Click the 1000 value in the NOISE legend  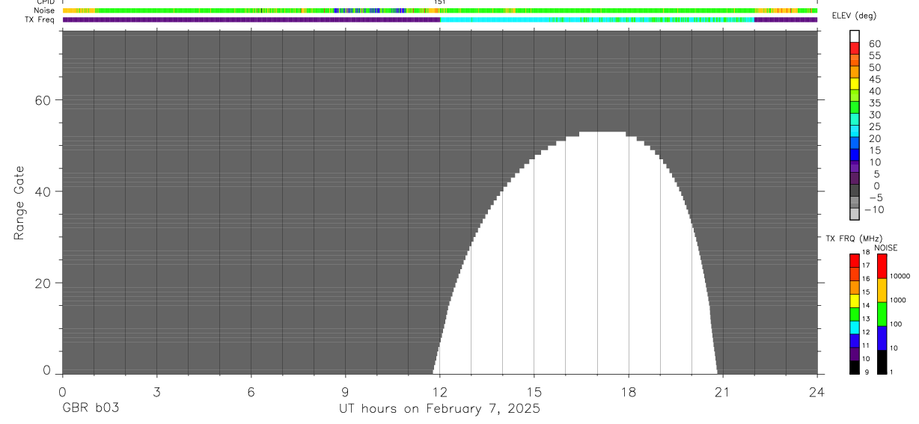tap(898, 300)
